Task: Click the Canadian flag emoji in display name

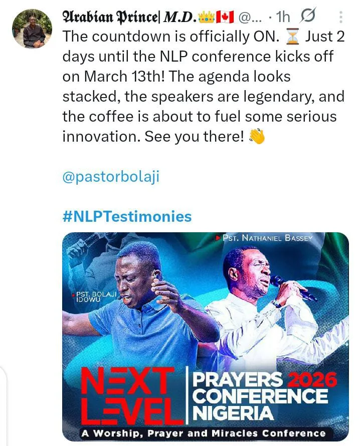Action: 225,17
